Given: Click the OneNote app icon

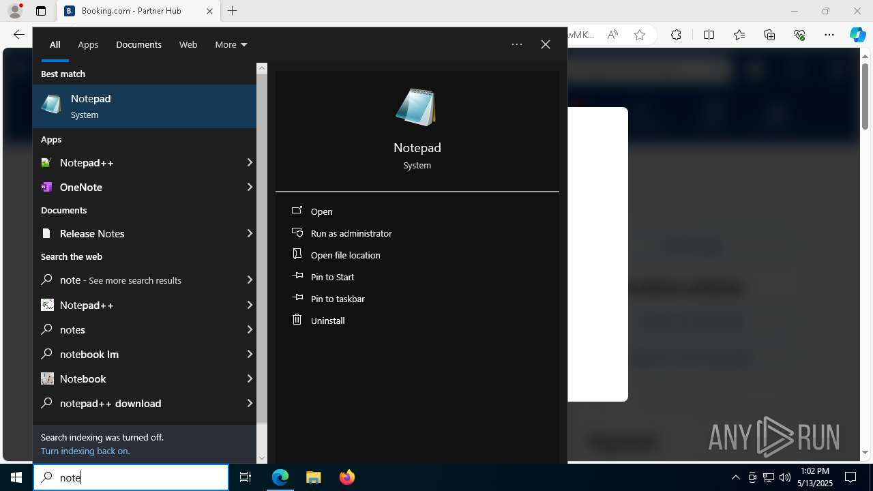Looking at the screenshot, I should click(x=46, y=187).
